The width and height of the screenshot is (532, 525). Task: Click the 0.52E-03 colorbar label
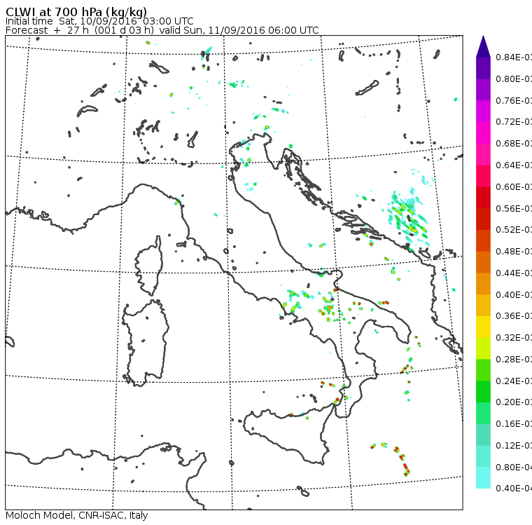(x=514, y=230)
